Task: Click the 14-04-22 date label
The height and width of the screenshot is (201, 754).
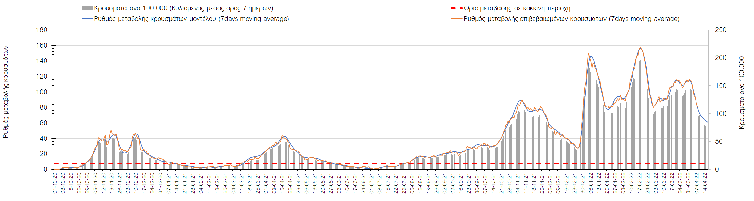Action: (705, 183)
